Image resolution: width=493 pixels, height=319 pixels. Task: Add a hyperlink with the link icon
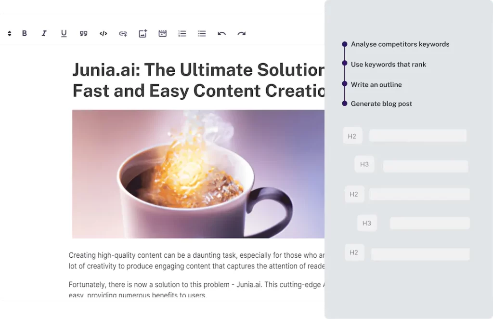123,34
